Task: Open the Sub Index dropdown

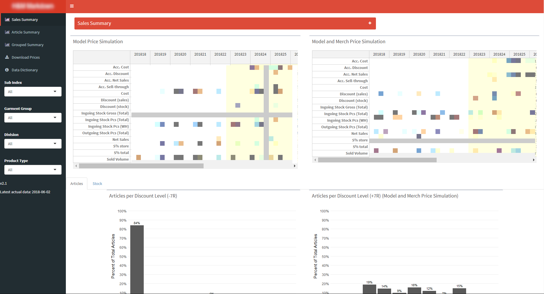Action: 33,92
